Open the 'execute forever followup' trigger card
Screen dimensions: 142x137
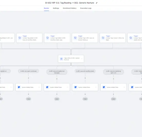(x=85, y=38)
